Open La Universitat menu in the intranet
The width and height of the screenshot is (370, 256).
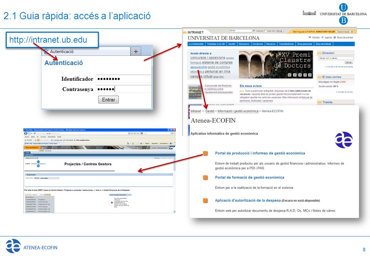(x=196, y=44)
